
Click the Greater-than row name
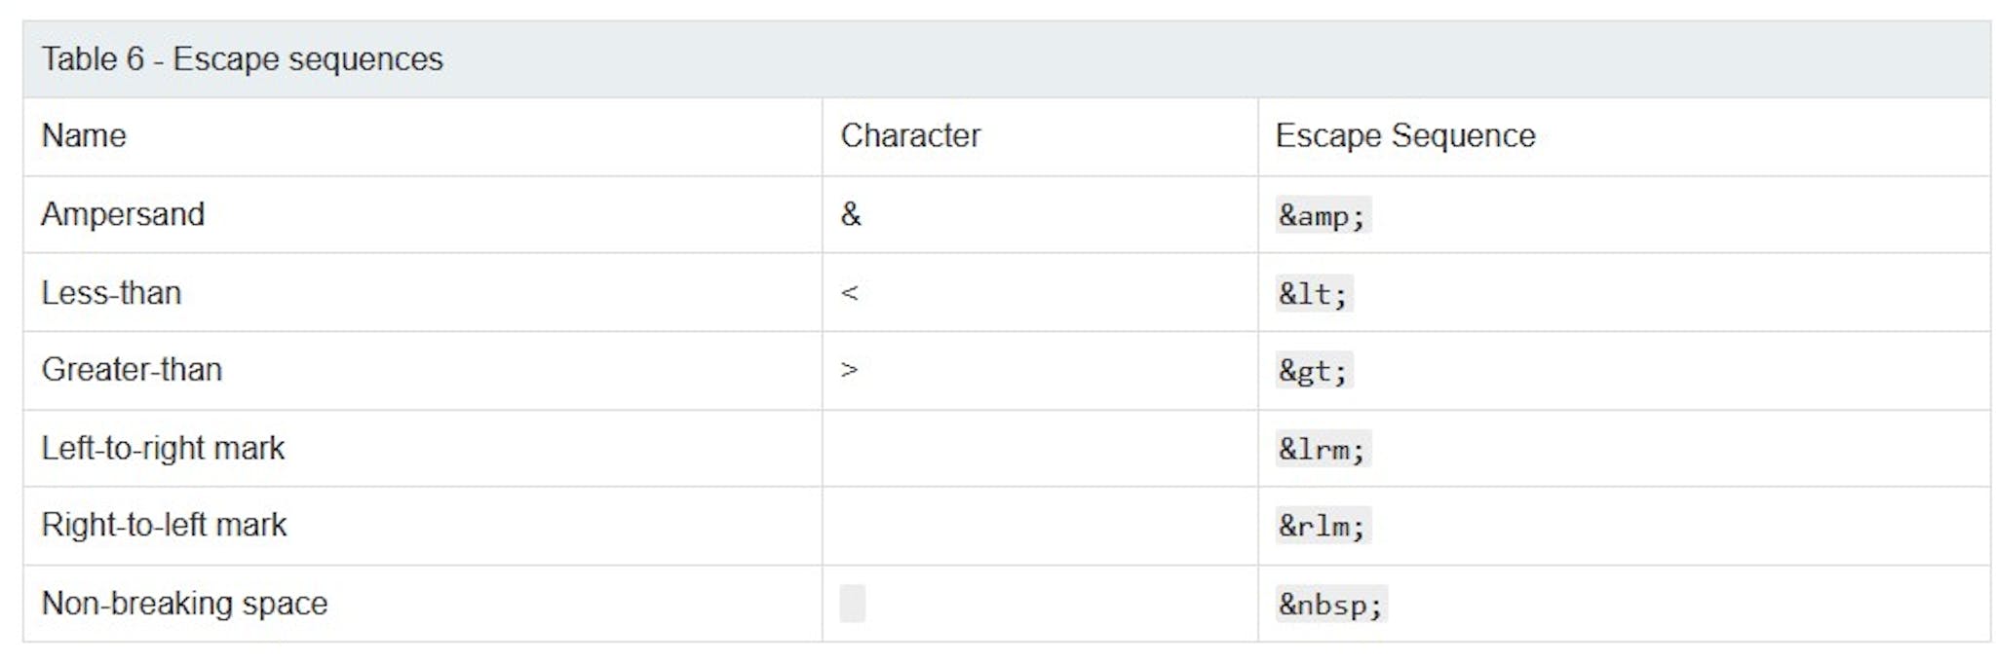pyautogui.click(x=132, y=370)
